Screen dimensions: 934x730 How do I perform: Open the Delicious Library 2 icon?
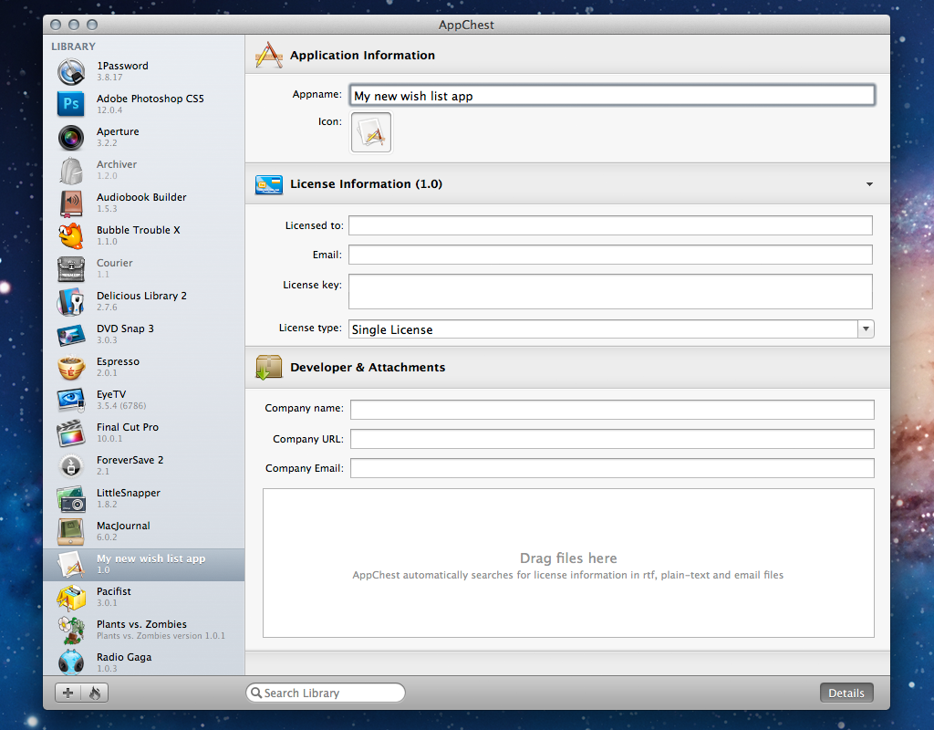pos(71,301)
